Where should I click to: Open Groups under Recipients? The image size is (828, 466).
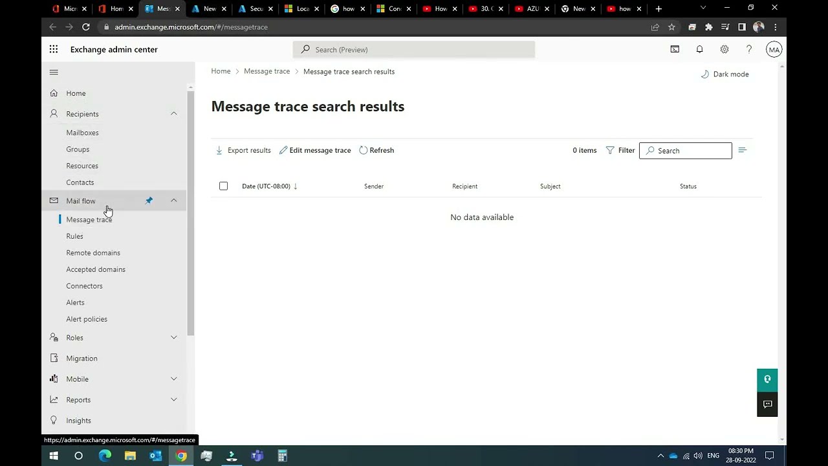tap(78, 150)
